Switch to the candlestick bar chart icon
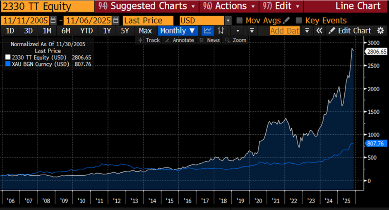 pos(221,30)
